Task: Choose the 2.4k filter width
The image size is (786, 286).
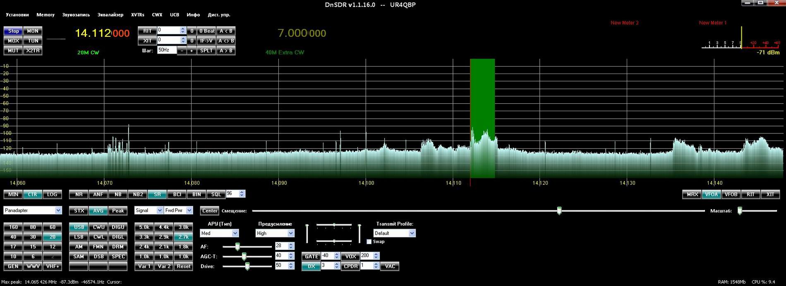Action: point(144,247)
